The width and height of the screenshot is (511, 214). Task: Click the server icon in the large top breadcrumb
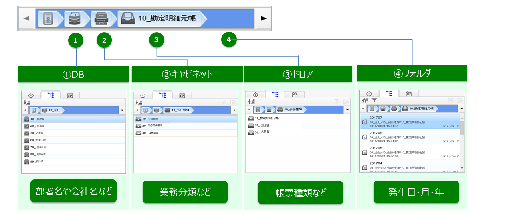[48, 19]
